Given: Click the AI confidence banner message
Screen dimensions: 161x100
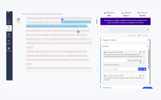Looking at the screenshot, I should click(125, 21).
